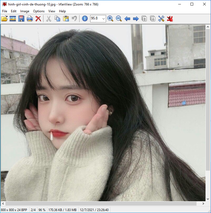Click the Copy icon in toolbar

pos(57,19)
